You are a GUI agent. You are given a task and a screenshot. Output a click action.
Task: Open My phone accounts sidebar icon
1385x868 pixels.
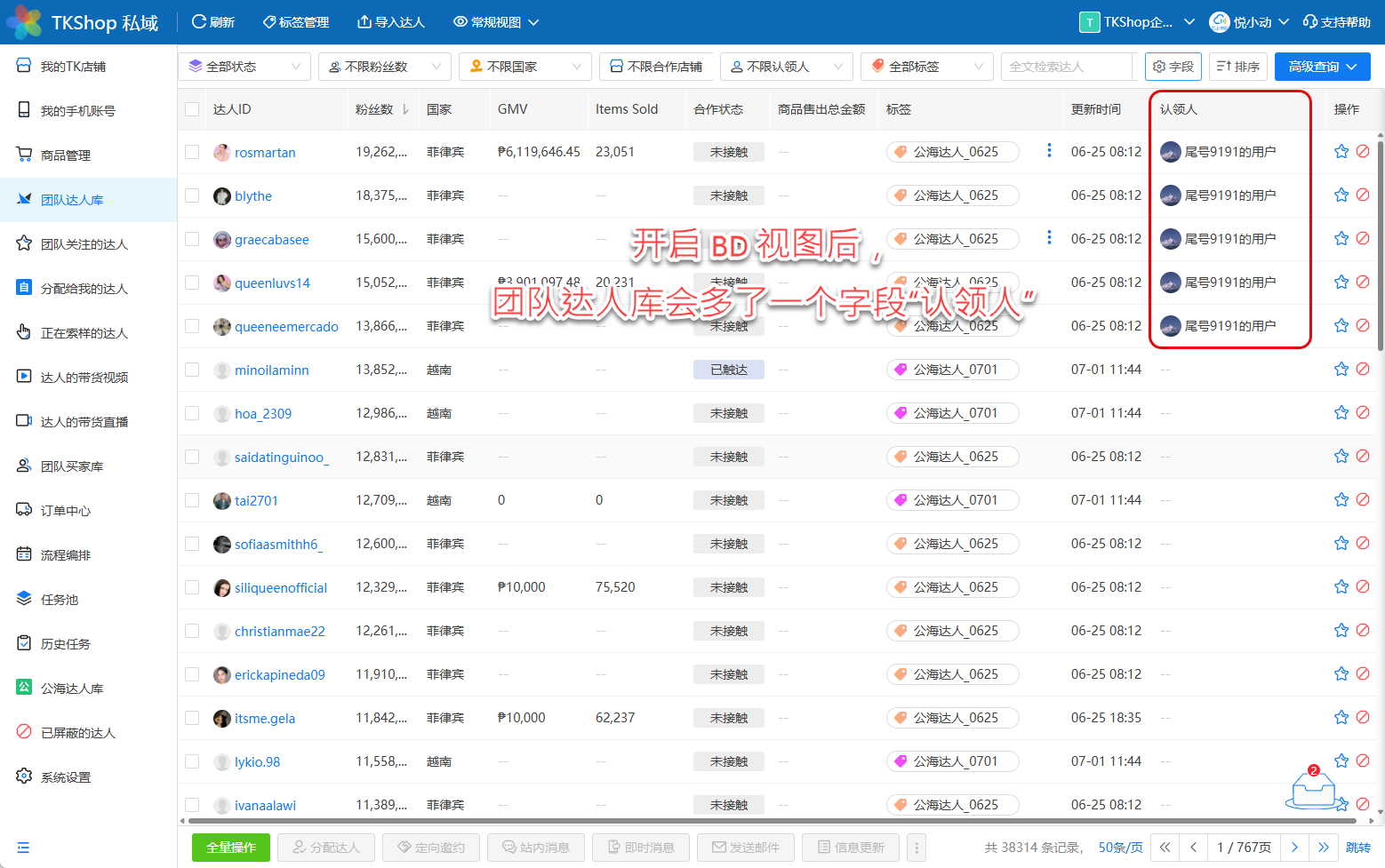(x=24, y=110)
